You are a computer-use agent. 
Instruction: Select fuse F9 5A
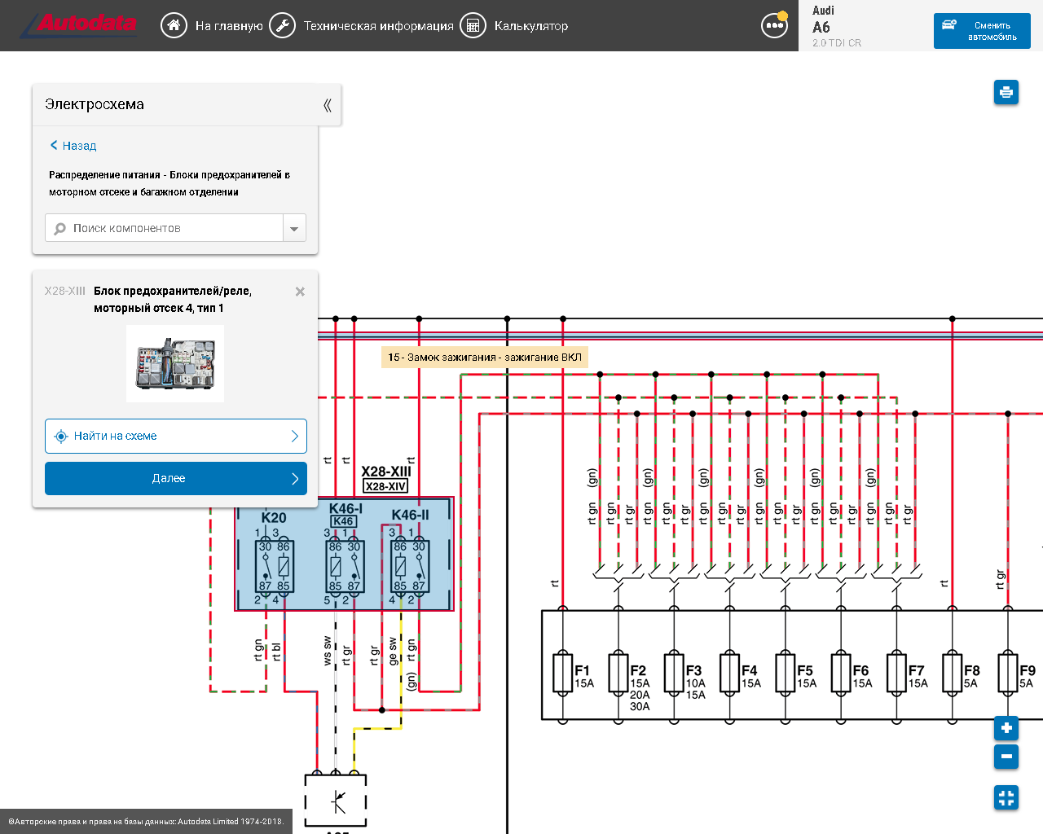click(x=1008, y=673)
